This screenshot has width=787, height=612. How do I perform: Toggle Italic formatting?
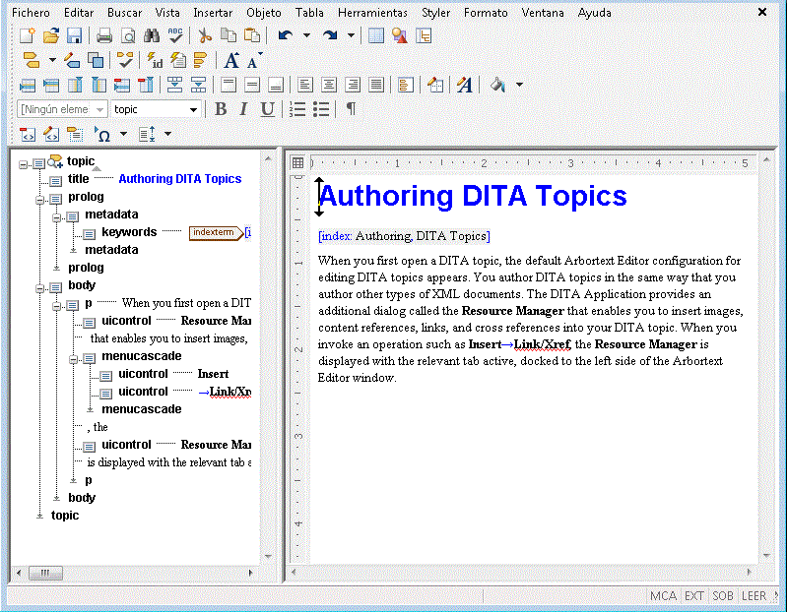click(x=243, y=109)
